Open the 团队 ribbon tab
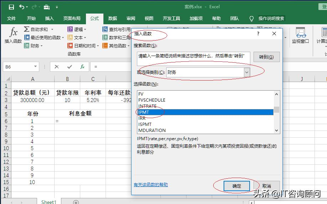Viewport: 327px width, 204px height. click(x=234, y=18)
